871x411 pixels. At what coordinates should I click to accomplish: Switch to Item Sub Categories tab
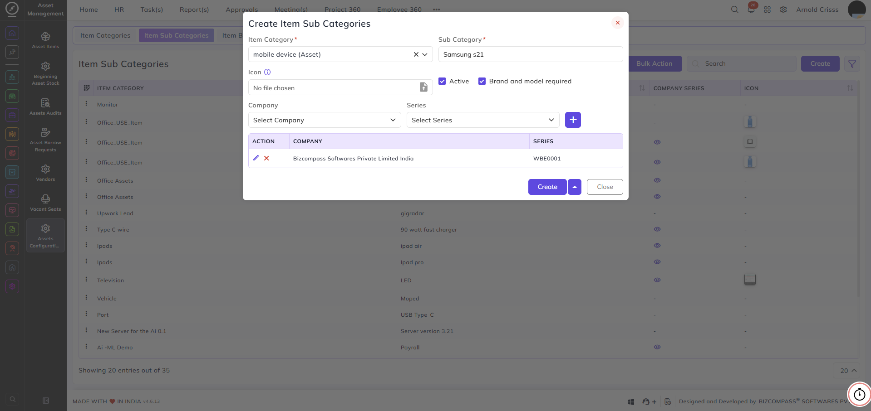(x=177, y=35)
